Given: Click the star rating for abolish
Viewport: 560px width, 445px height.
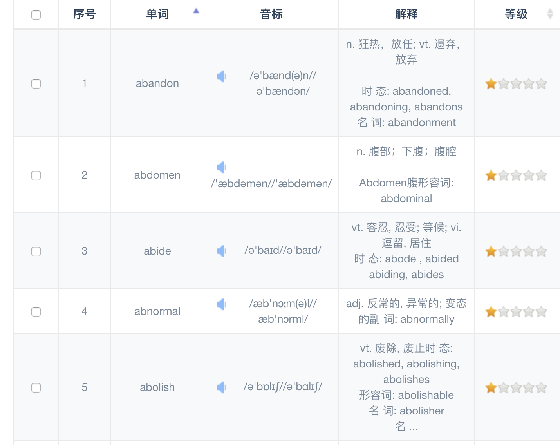Looking at the screenshot, I should pyautogui.click(x=516, y=388).
